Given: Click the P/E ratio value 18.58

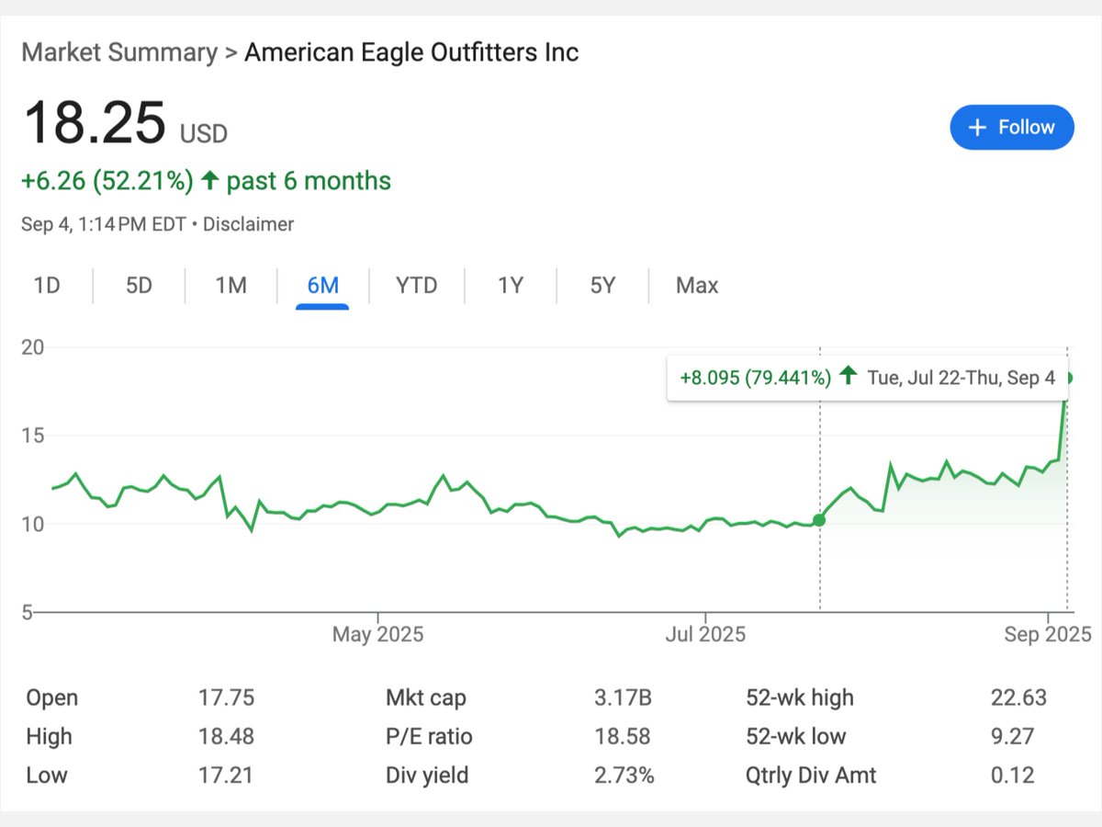Looking at the screenshot, I should [x=623, y=737].
